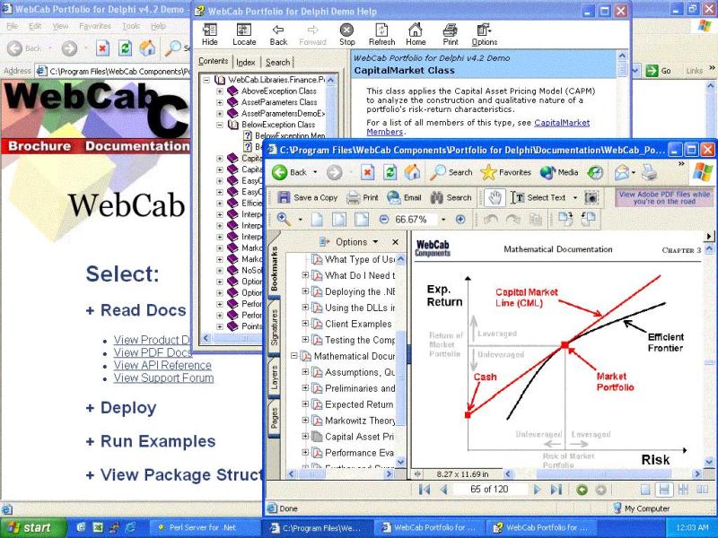Choose the Select Text tool
Viewport: 718px width, 538px height.
tap(538, 197)
